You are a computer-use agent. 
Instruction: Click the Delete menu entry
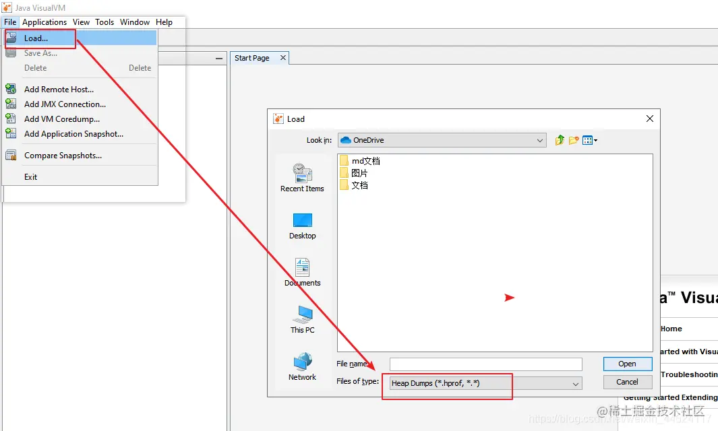pyautogui.click(x=80, y=68)
